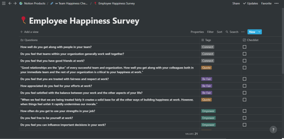Check the box for 'get along with people' question
Viewport: 284px width, 139px height.
pyautogui.click(x=244, y=47)
